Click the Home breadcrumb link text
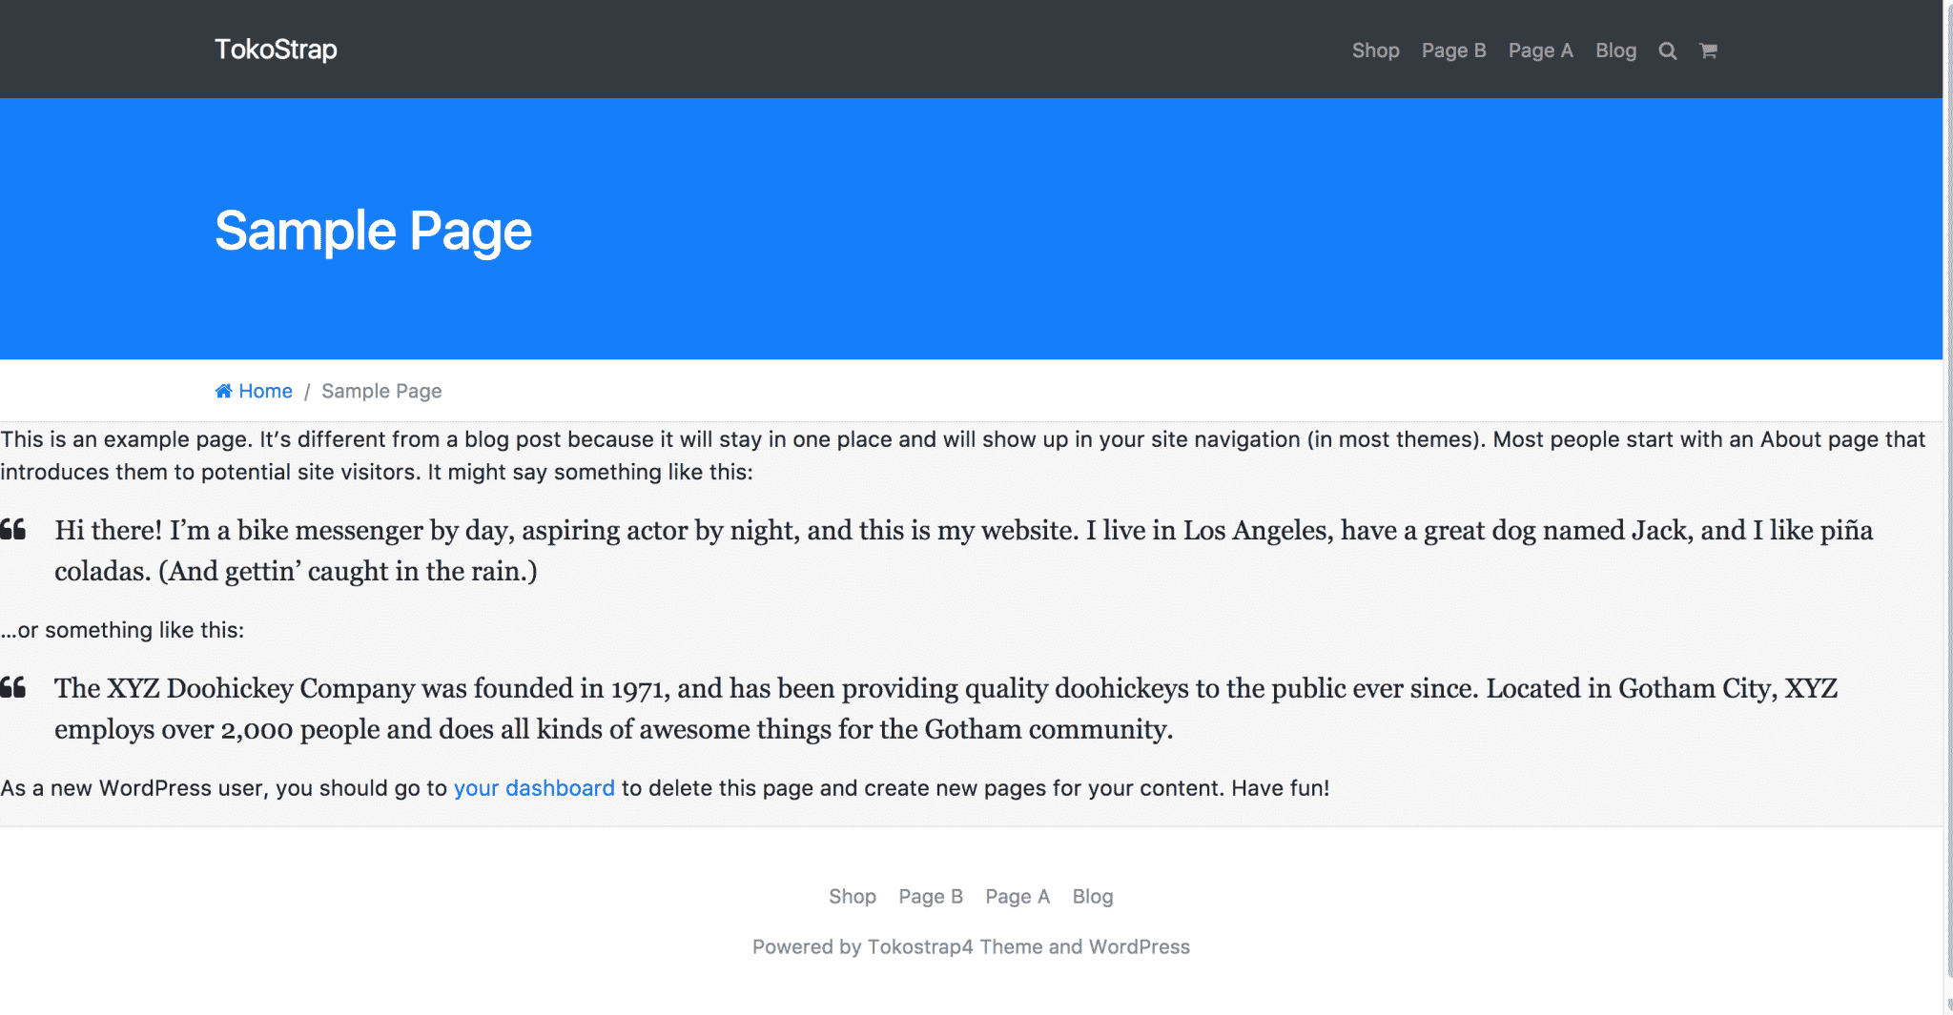This screenshot has width=1953, height=1015. (x=265, y=391)
